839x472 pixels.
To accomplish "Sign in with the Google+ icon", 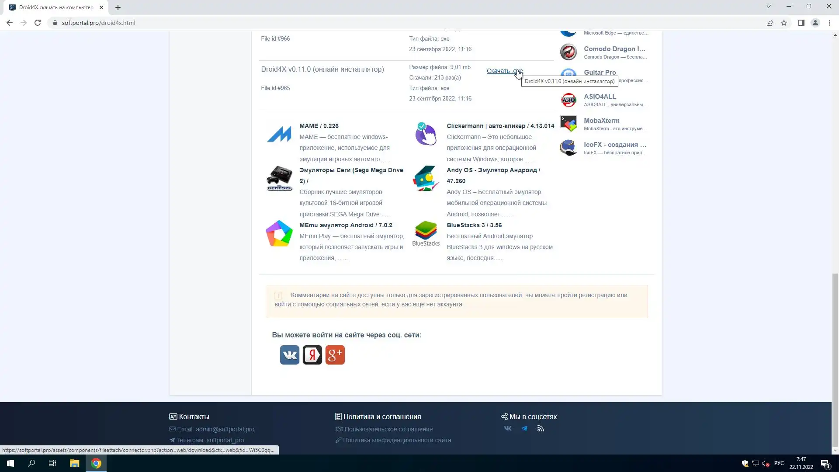I will (x=335, y=355).
